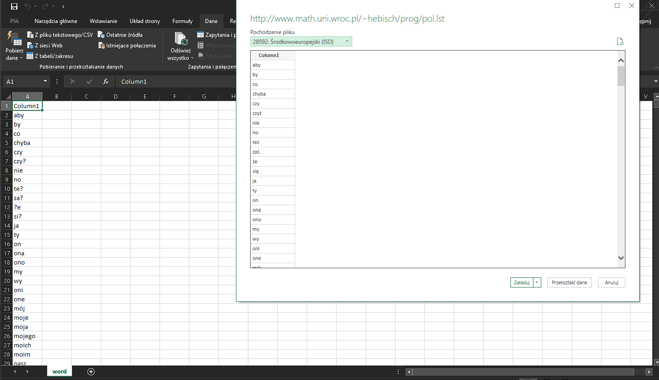Open the Wstawianie ribbon tab
Viewport: 659px width, 380px height.
pos(103,21)
